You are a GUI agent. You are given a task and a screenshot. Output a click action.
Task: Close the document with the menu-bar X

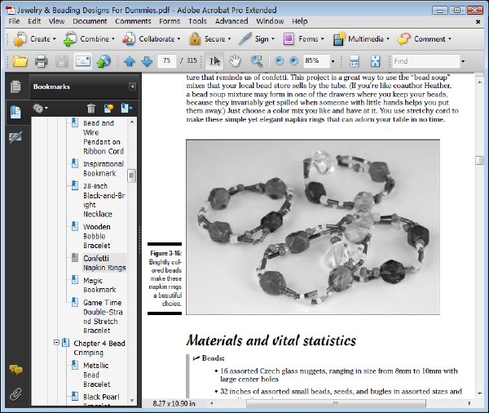[478, 21]
